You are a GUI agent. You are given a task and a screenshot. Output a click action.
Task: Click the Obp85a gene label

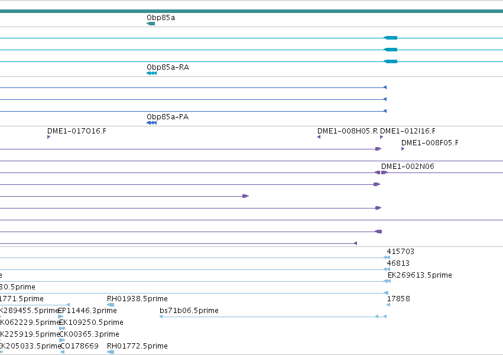click(x=161, y=18)
